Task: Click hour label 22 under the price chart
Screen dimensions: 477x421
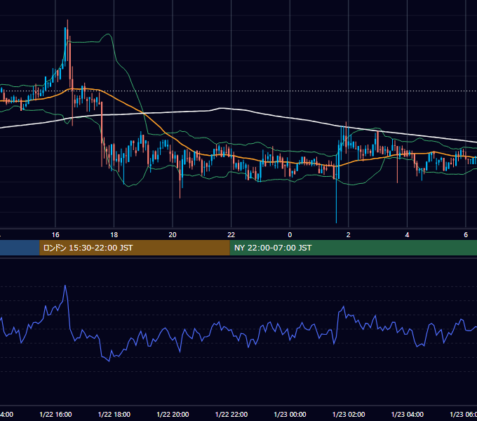Action: 231,234
